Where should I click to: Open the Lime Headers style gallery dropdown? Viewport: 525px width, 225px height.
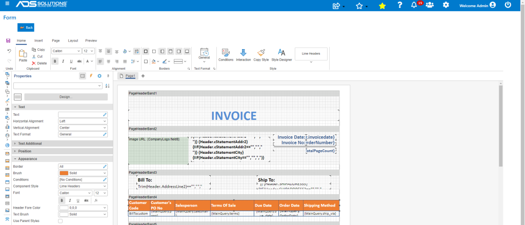311,62
